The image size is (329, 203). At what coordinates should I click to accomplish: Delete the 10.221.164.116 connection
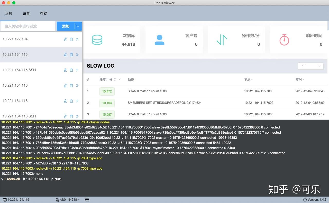71,86
